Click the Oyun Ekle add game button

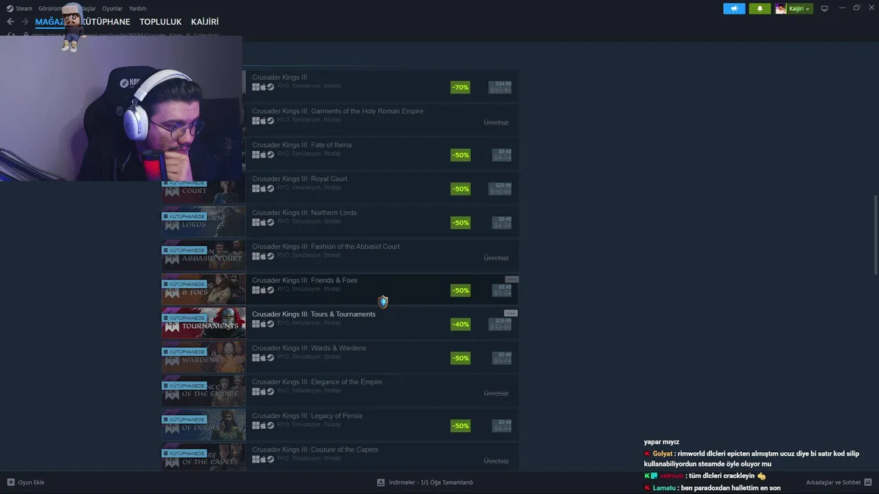25,482
